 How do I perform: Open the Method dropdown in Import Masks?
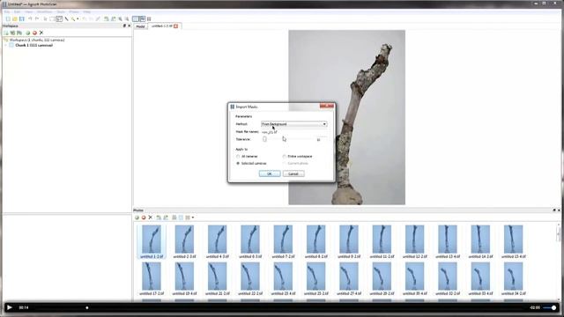[x=293, y=124]
